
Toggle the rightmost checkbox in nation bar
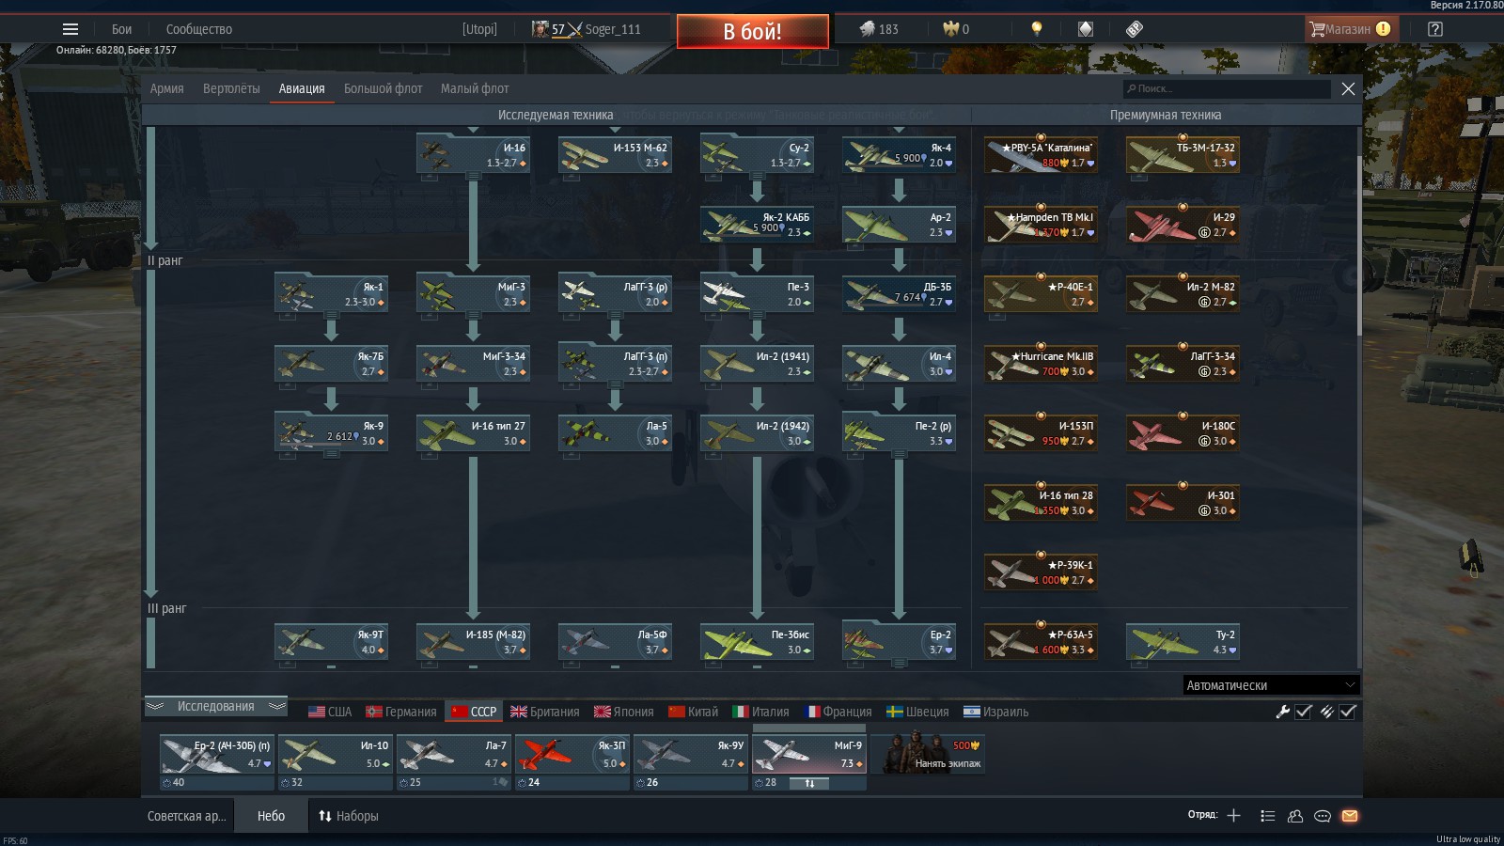click(x=1348, y=712)
